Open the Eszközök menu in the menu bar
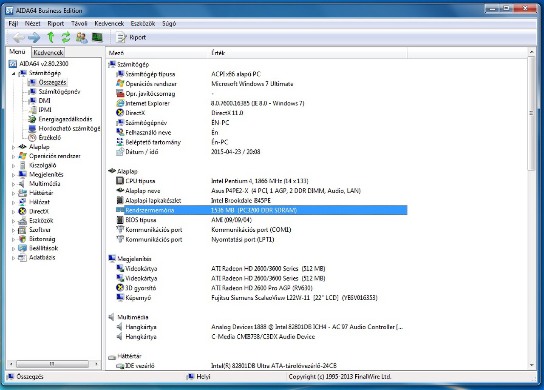544x390 pixels. pyautogui.click(x=143, y=23)
